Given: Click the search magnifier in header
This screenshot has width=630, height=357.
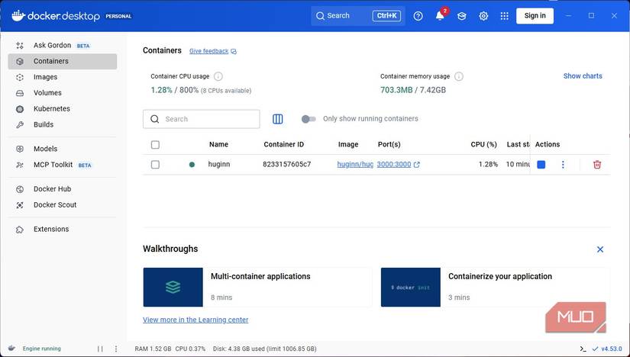Looking at the screenshot, I should 320,16.
